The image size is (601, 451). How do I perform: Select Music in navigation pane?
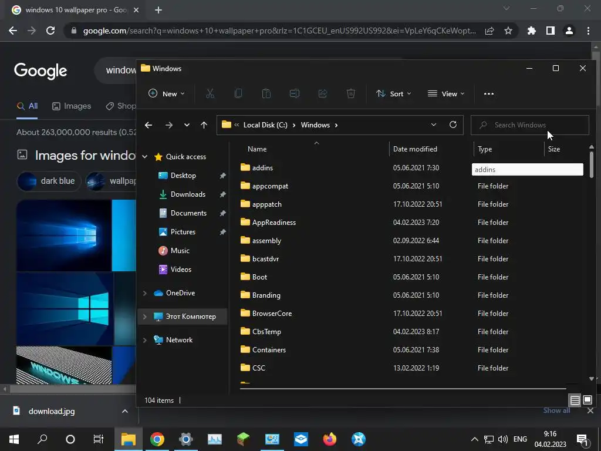(180, 251)
